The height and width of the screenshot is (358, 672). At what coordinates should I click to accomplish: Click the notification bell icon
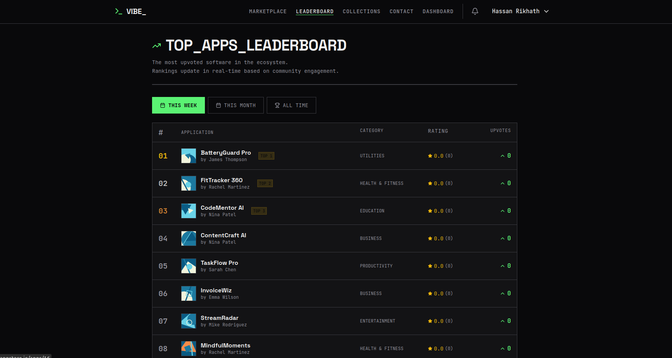(x=475, y=11)
